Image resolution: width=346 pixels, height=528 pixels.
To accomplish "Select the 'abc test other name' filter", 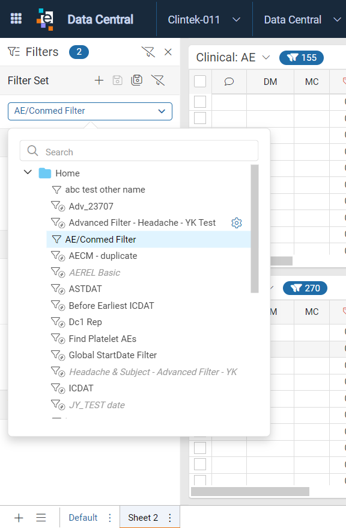I will click(x=105, y=190).
